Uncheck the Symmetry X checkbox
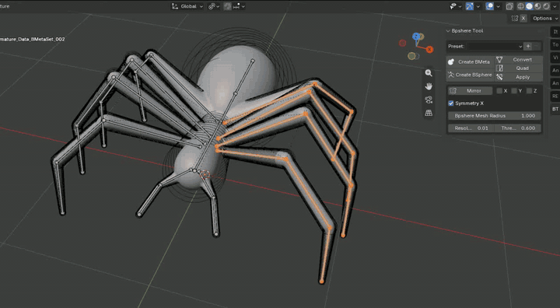Screen dimensions: 560x308 (450, 103)
